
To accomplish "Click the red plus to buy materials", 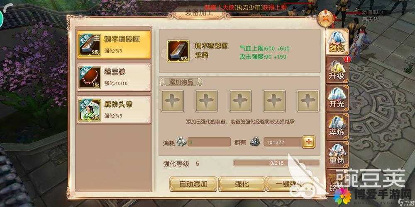I will (x=309, y=142).
